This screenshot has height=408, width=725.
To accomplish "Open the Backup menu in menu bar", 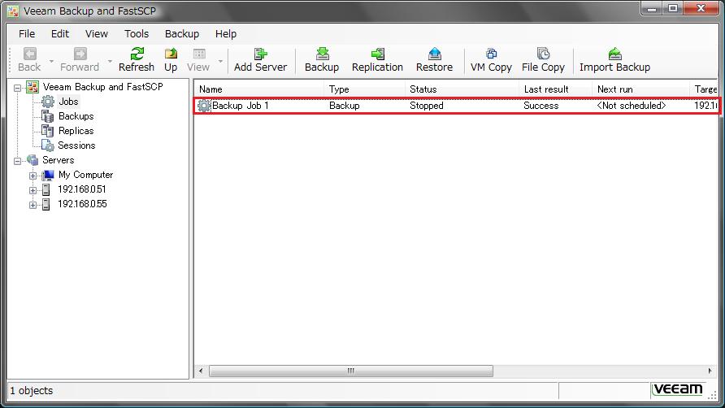I will coord(182,34).
